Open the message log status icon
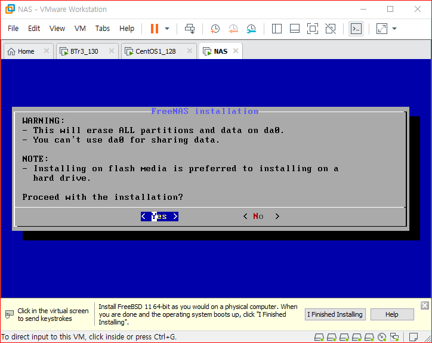 coord(414,337)
